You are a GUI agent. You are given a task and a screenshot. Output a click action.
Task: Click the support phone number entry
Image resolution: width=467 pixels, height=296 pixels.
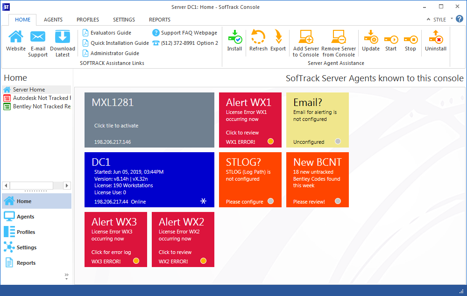(185, 43)
